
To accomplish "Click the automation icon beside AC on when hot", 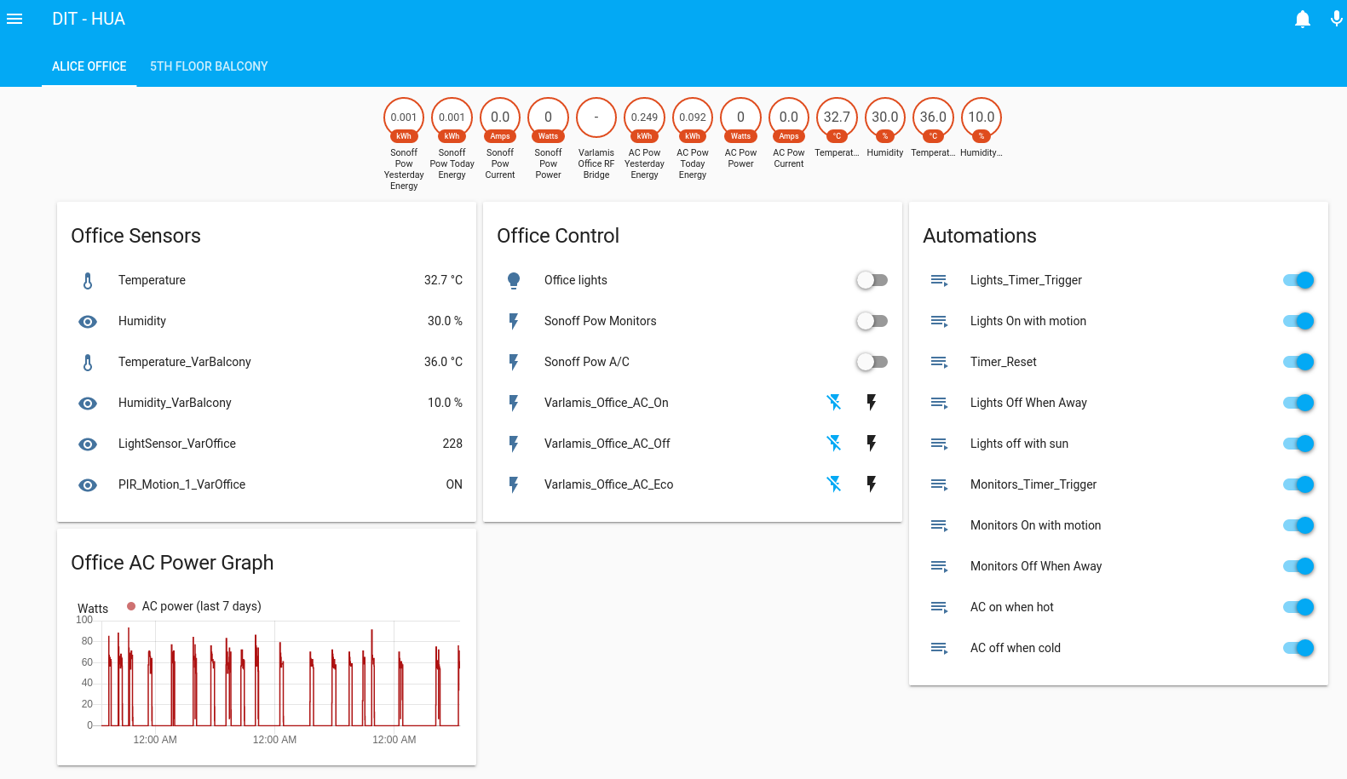I will pos(939,608).
